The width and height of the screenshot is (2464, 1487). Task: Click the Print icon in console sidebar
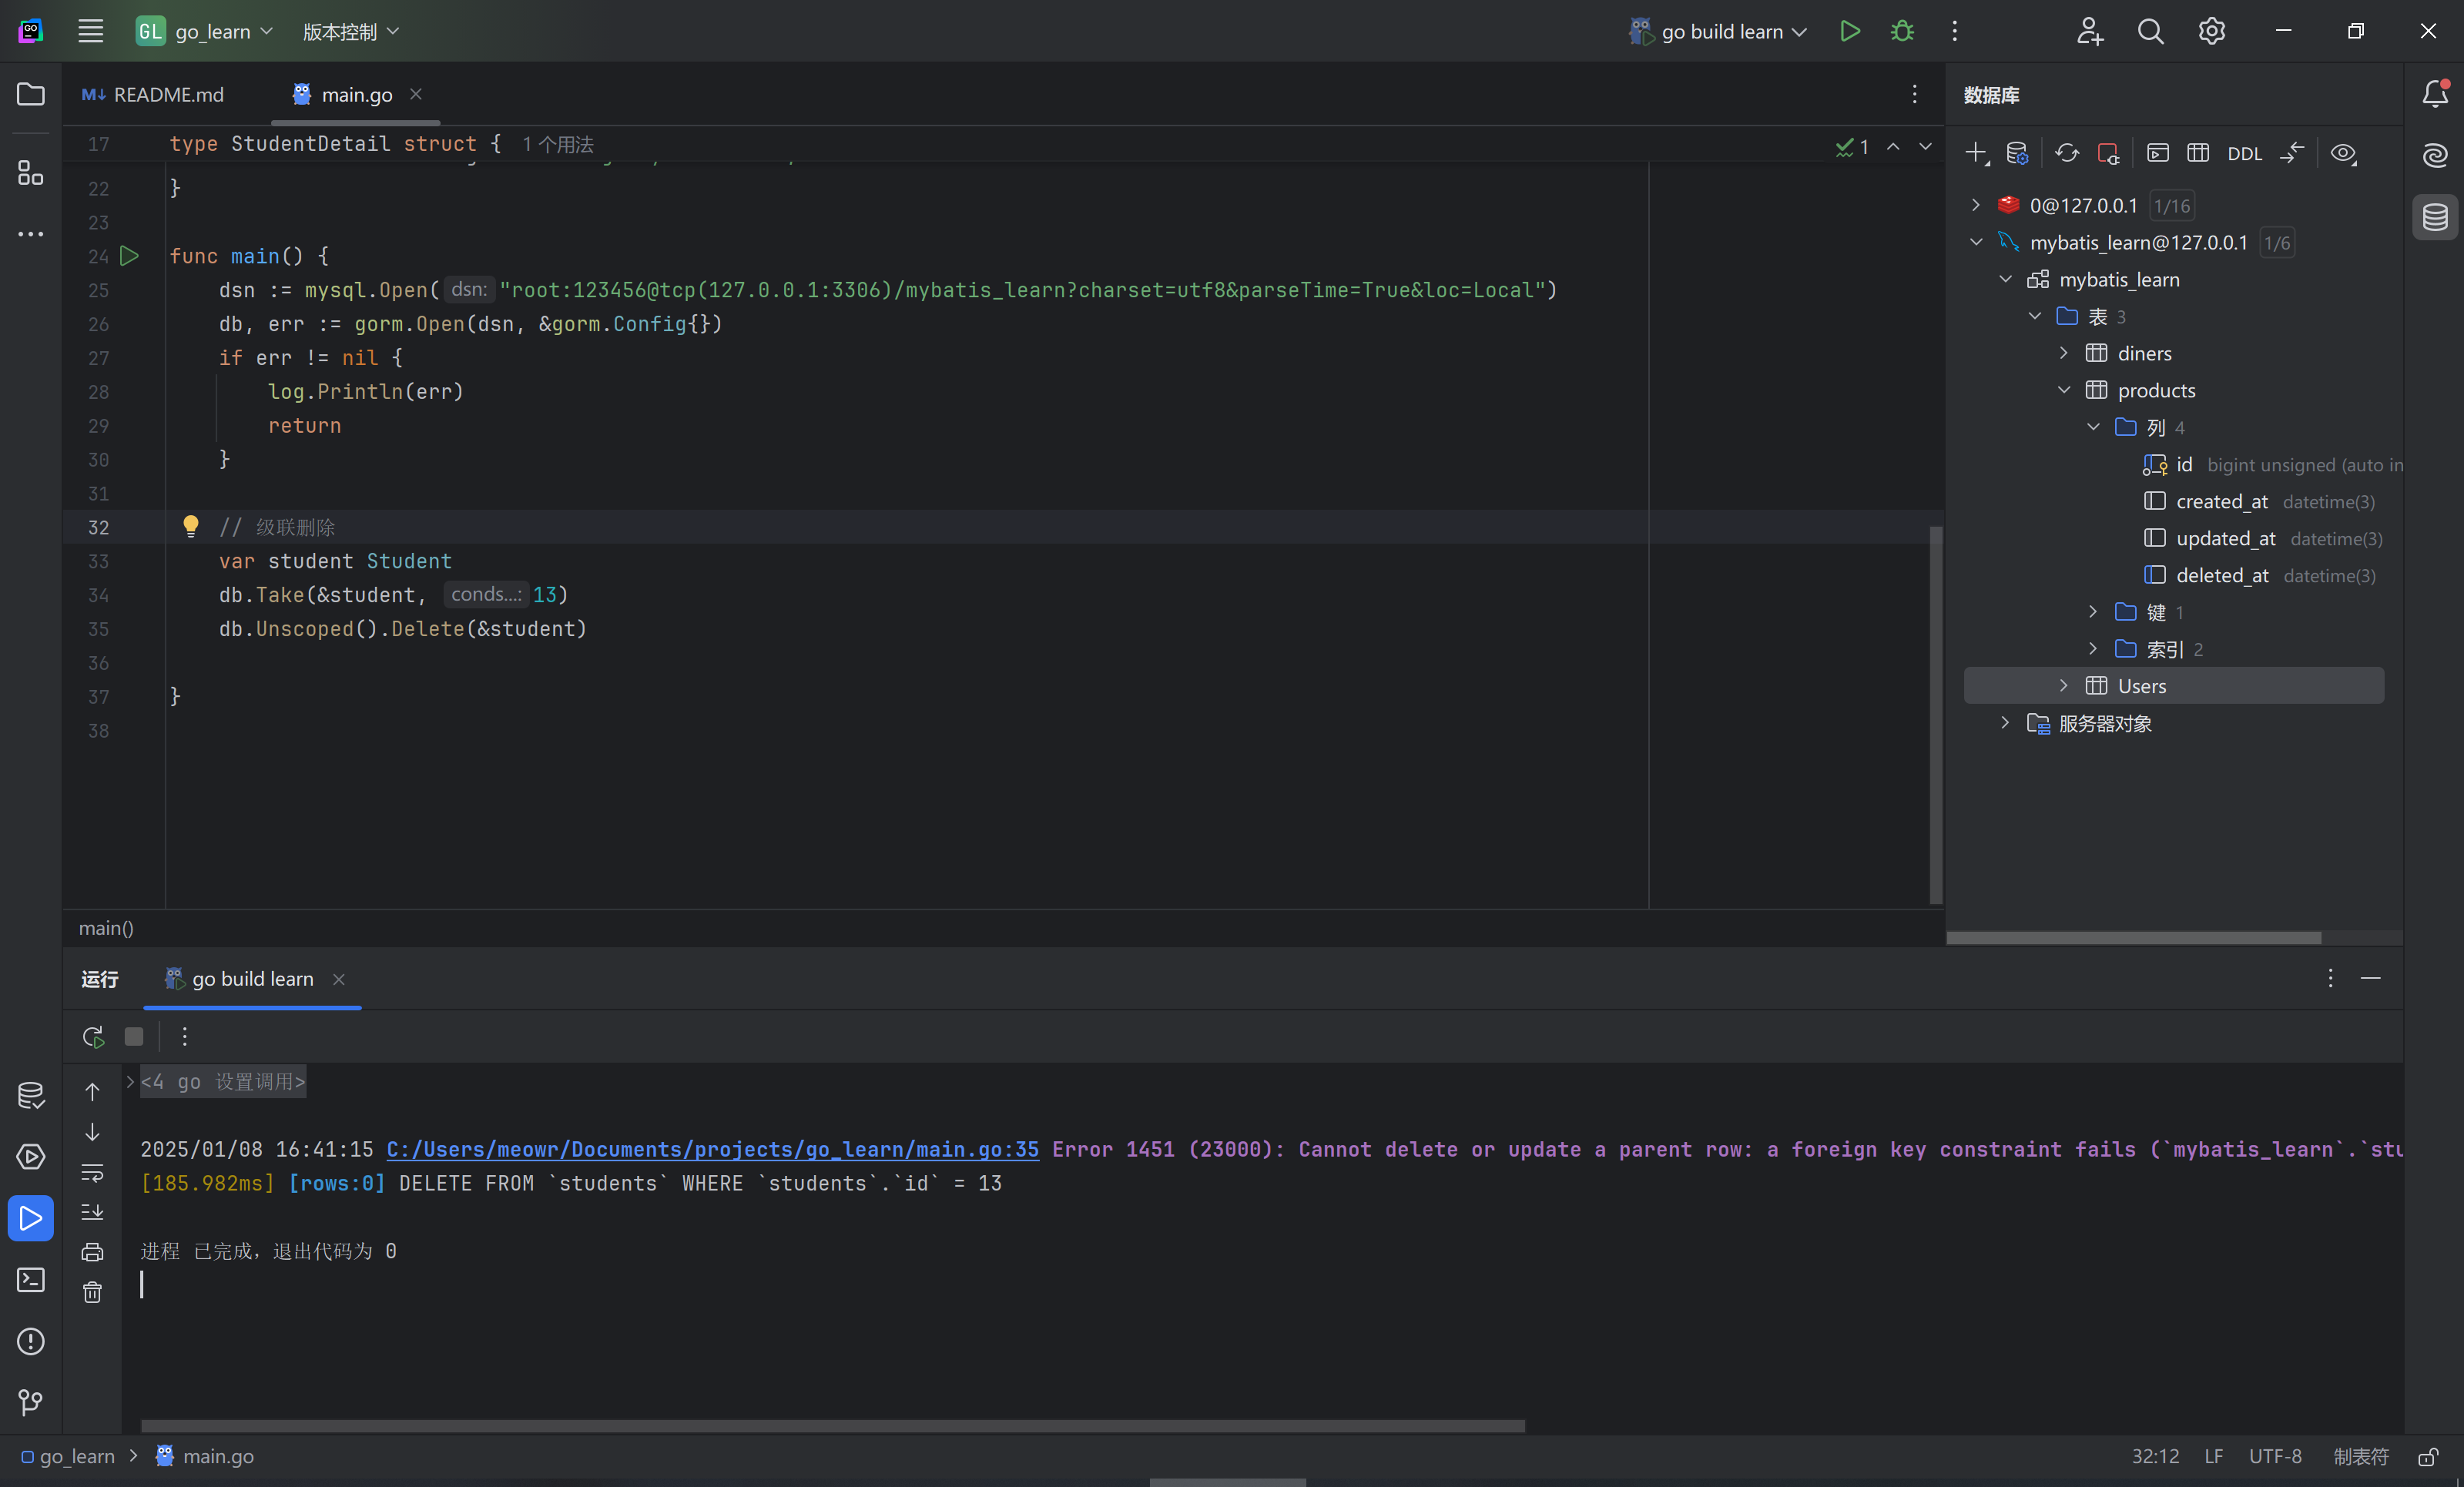[92, 1252]
